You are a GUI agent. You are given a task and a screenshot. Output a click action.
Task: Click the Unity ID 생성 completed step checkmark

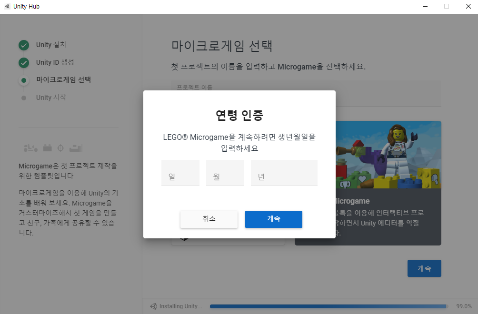click(x=24, y=63)
